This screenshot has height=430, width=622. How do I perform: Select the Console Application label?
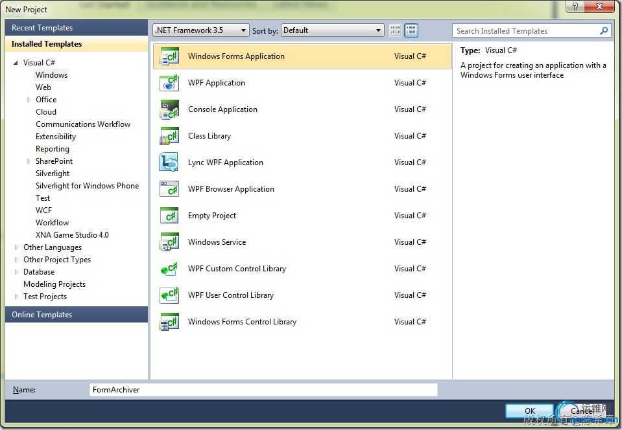222,109
